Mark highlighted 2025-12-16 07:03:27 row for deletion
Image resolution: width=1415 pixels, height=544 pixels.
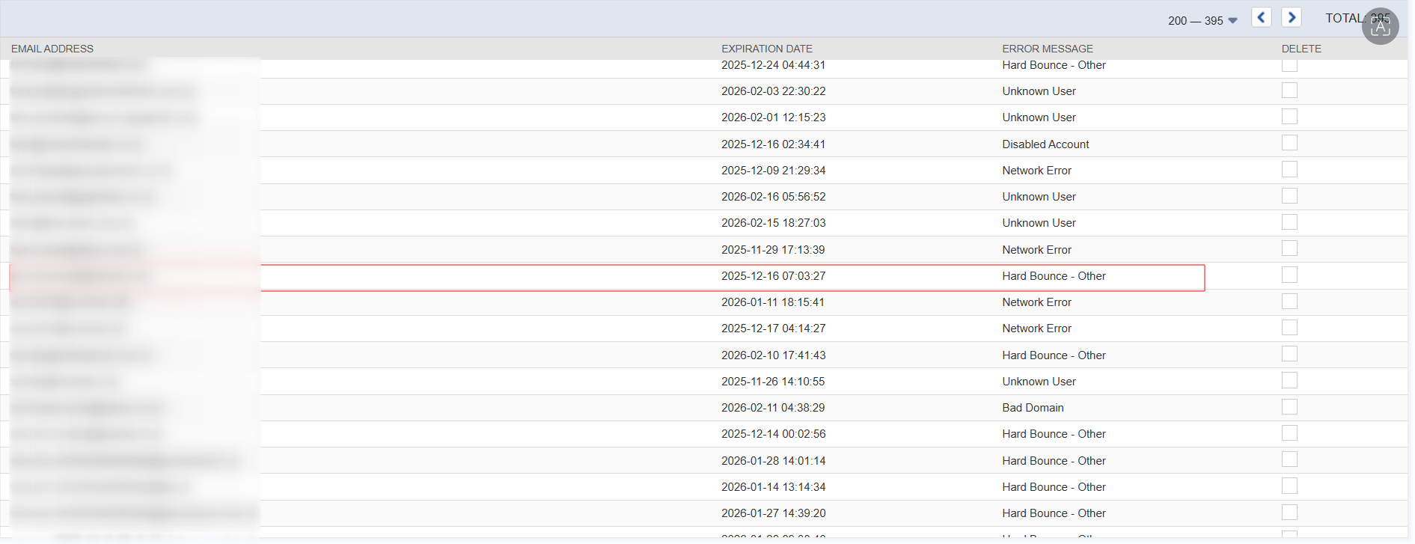click(x=1289, y=275)
